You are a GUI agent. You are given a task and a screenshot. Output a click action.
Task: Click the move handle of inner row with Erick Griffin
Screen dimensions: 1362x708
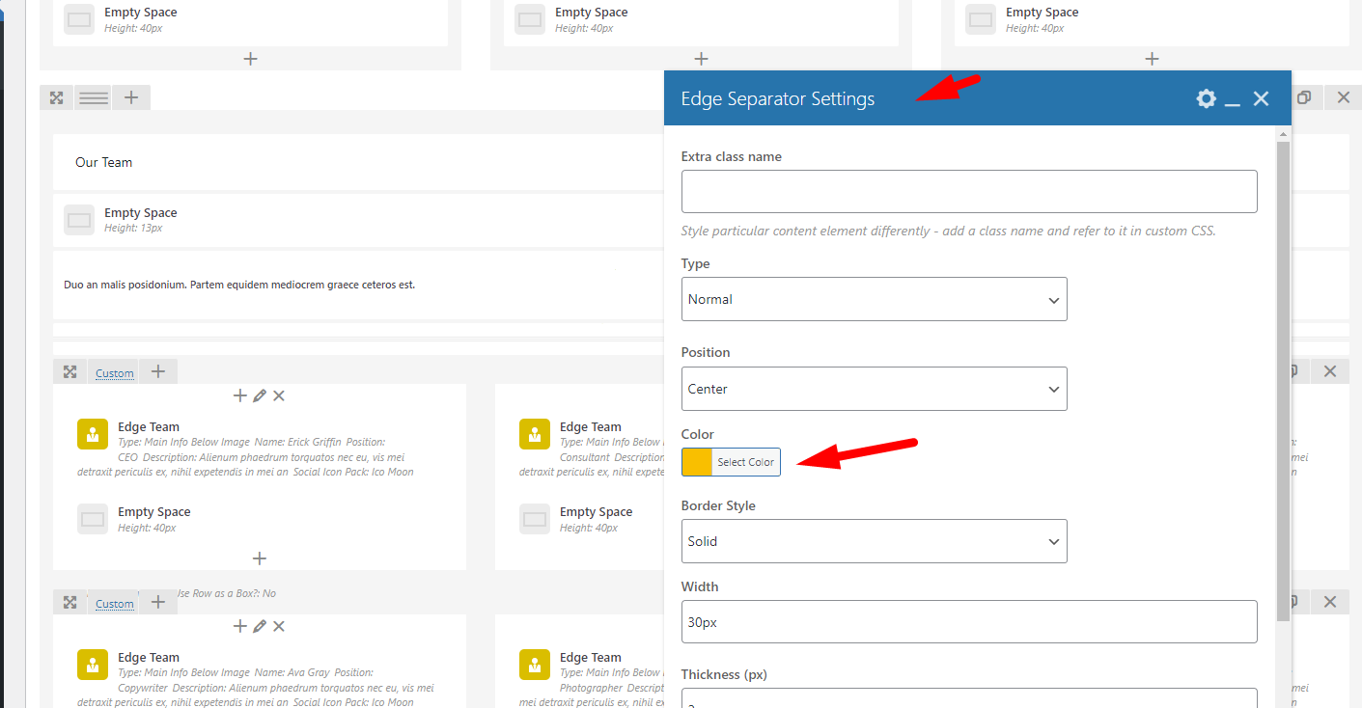(x=69, y=372)
